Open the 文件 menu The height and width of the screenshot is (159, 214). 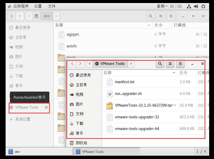(x=52, y=6)
